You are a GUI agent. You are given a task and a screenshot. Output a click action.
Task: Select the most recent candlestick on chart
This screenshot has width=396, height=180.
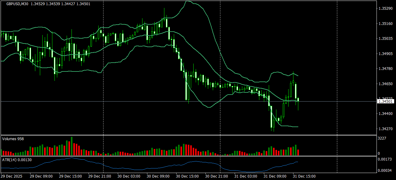pyautogui.click(x=298, y=100)
